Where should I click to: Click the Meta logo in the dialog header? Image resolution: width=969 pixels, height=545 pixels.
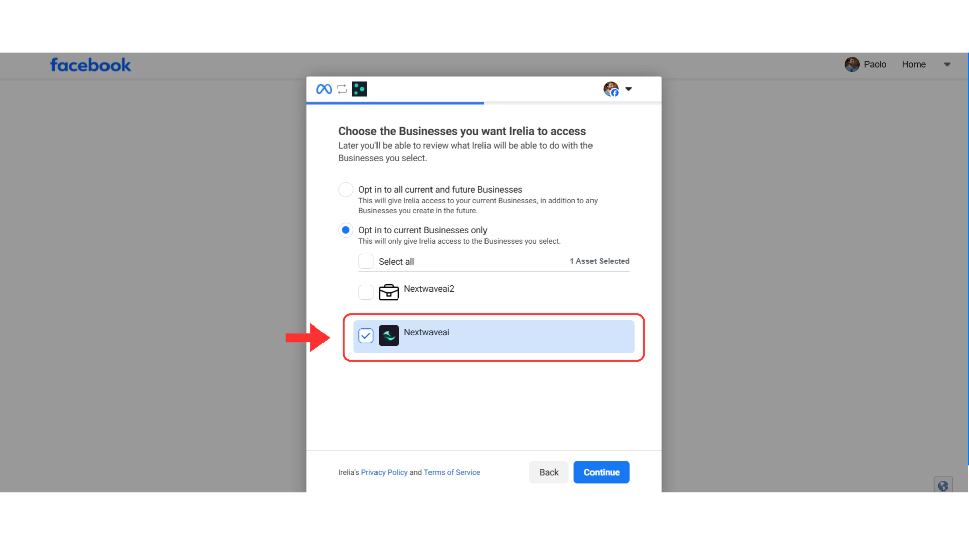tap(324, 89)
